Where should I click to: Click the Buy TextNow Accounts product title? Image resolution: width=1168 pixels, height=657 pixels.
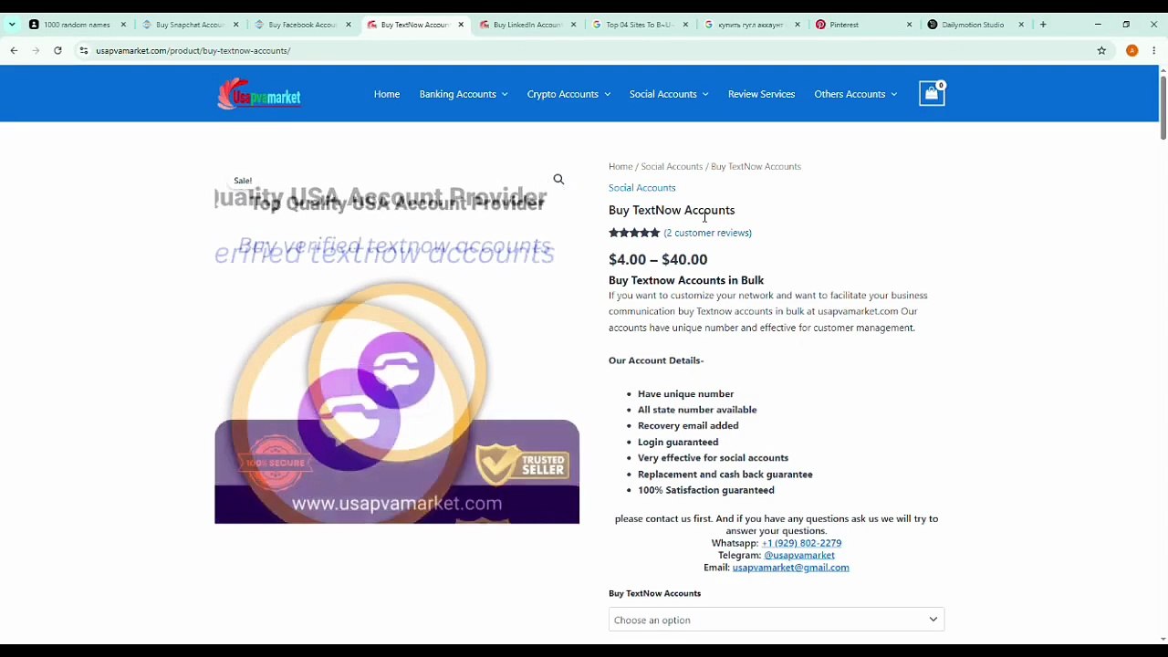pos(672,210)
